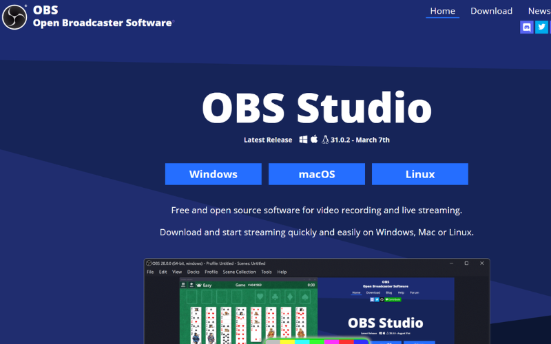The width and height of the screenshot is (551, 344).
Task: Click View menu in the OBS screenshot
Action: coord(177,272)
